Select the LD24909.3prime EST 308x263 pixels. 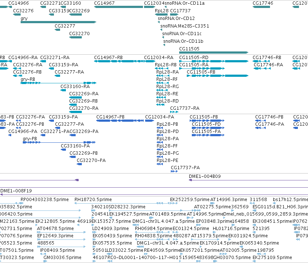click(94, 232)
